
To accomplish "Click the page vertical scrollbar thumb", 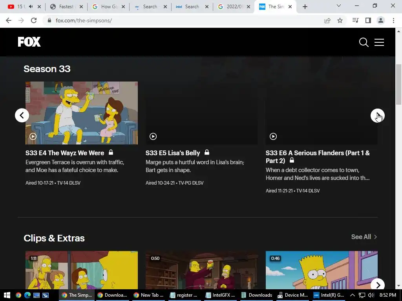I will pos(398,84).
